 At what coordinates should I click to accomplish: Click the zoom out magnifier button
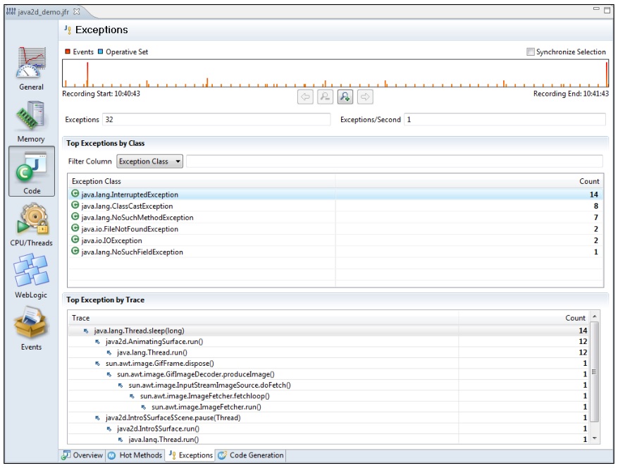pos(325,97)
